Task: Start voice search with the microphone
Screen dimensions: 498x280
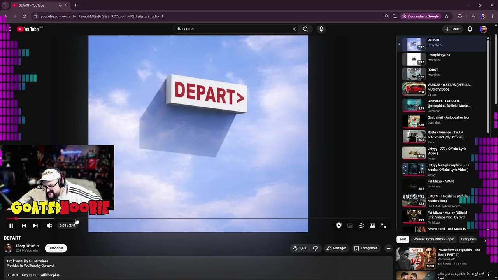Action: (321, 29)
